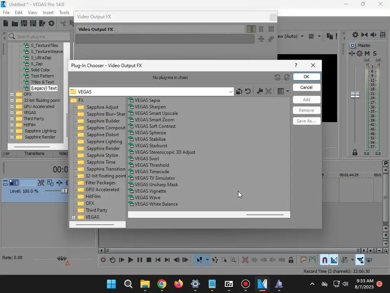Open the Preview (Auto) quality dropdown
390x293 pixels.
point(302,36)
